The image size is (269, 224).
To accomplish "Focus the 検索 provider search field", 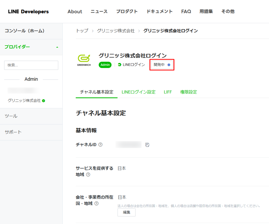I will (x=31, y=65).
